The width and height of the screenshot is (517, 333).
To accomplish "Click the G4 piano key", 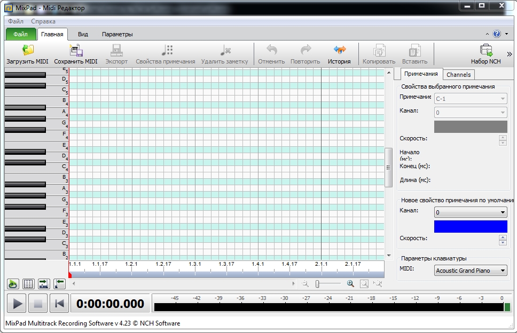I will (57, 124).
